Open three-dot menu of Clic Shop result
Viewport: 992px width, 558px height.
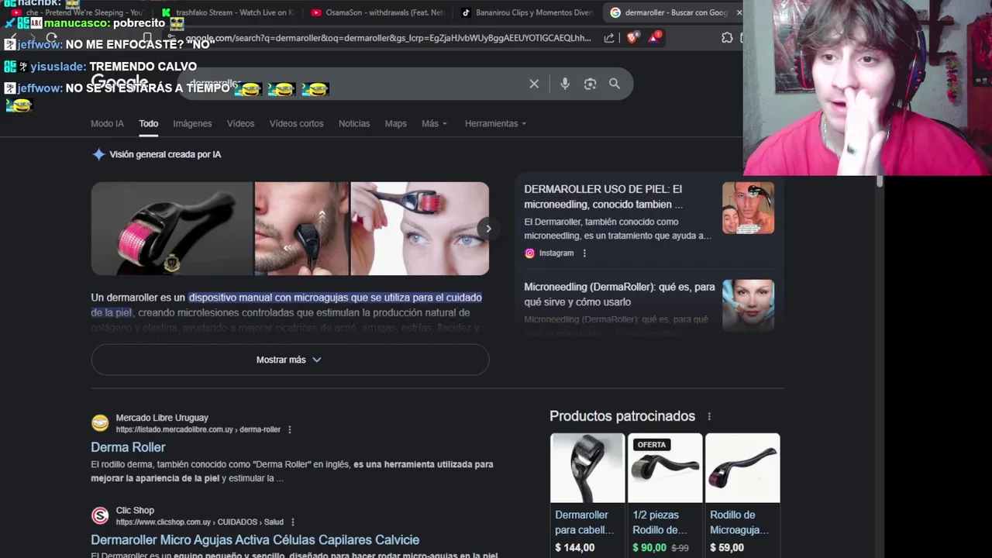coord(293,522)
